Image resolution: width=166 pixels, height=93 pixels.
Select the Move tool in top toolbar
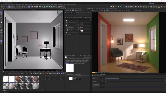point(9,7)
